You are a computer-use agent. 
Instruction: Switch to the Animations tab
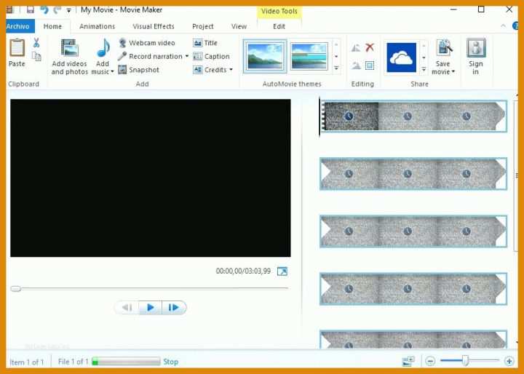[x=97, y=26]
